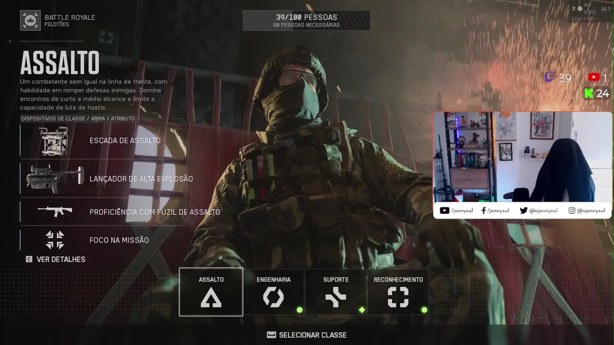Click the grenade launcher weapon icon

coord(55,179)
